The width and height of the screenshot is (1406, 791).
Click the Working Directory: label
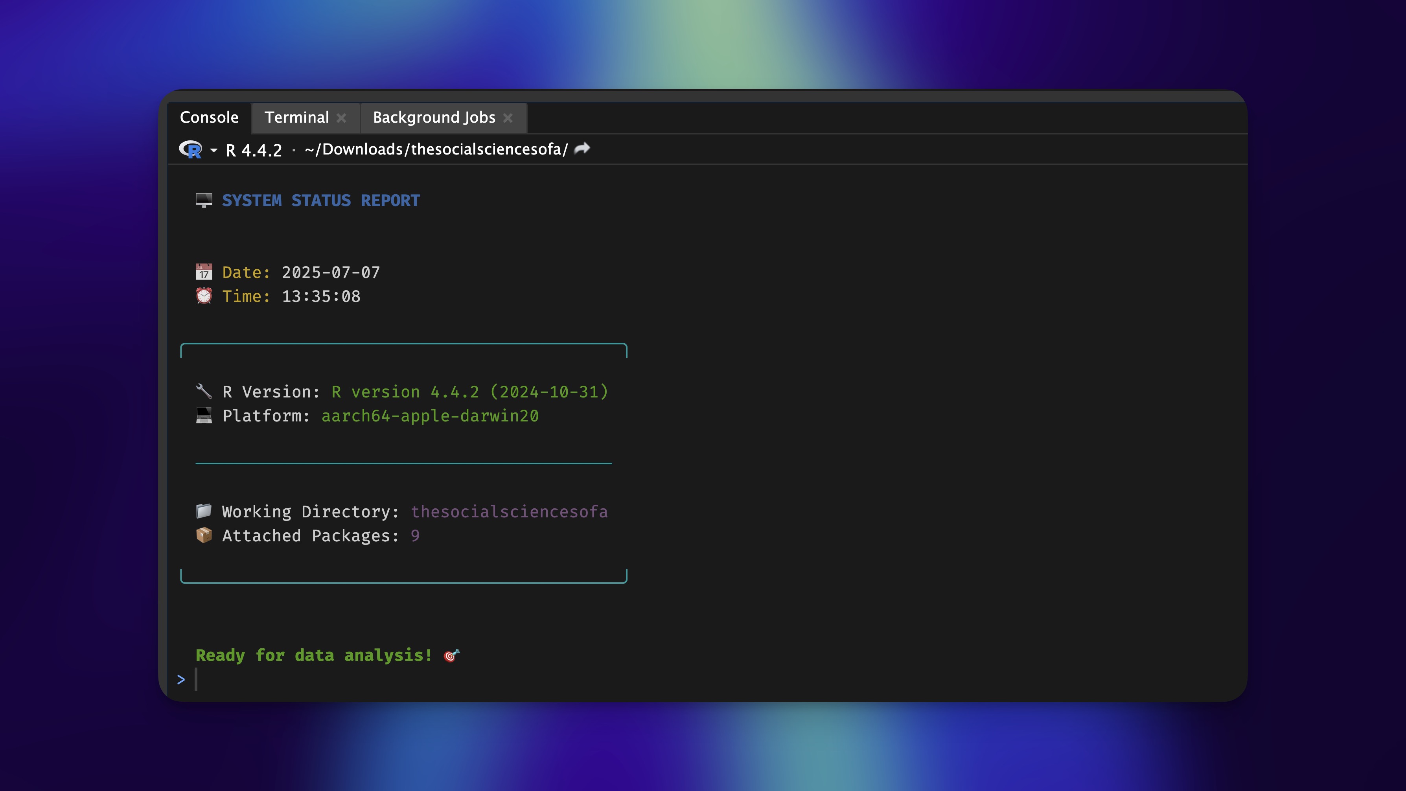[311, 511]
